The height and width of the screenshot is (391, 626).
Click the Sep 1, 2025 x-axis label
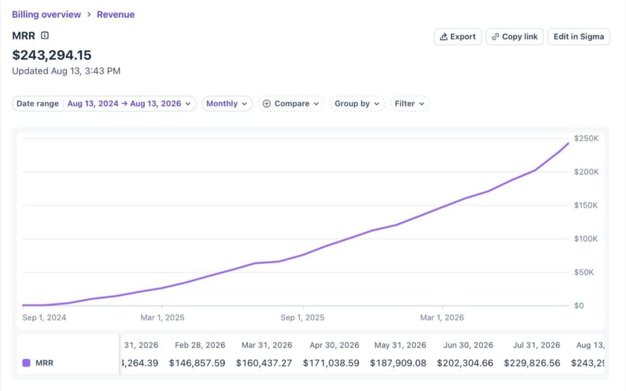click(303, 317)
